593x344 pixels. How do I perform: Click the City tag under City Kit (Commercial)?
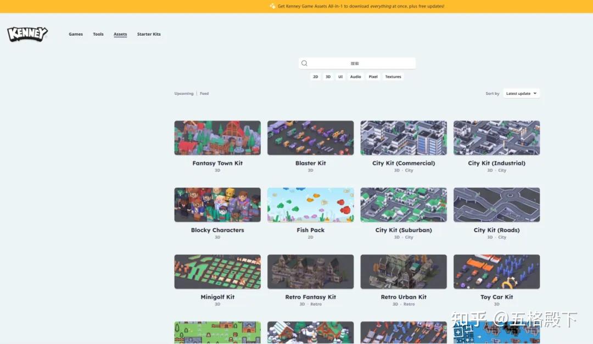(409, 170)
